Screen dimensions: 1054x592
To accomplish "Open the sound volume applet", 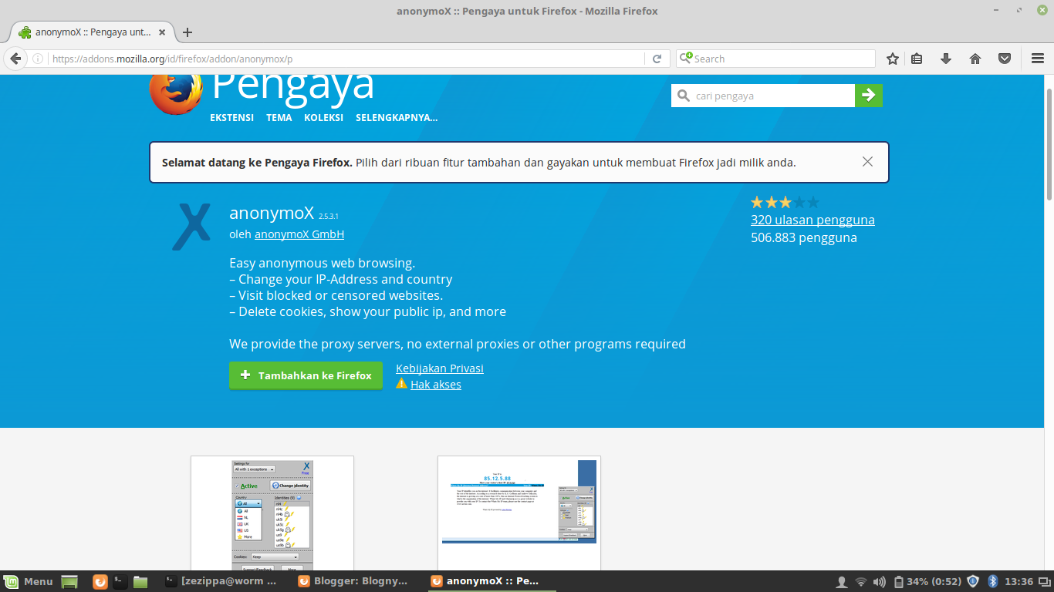I will coord(880,581).
